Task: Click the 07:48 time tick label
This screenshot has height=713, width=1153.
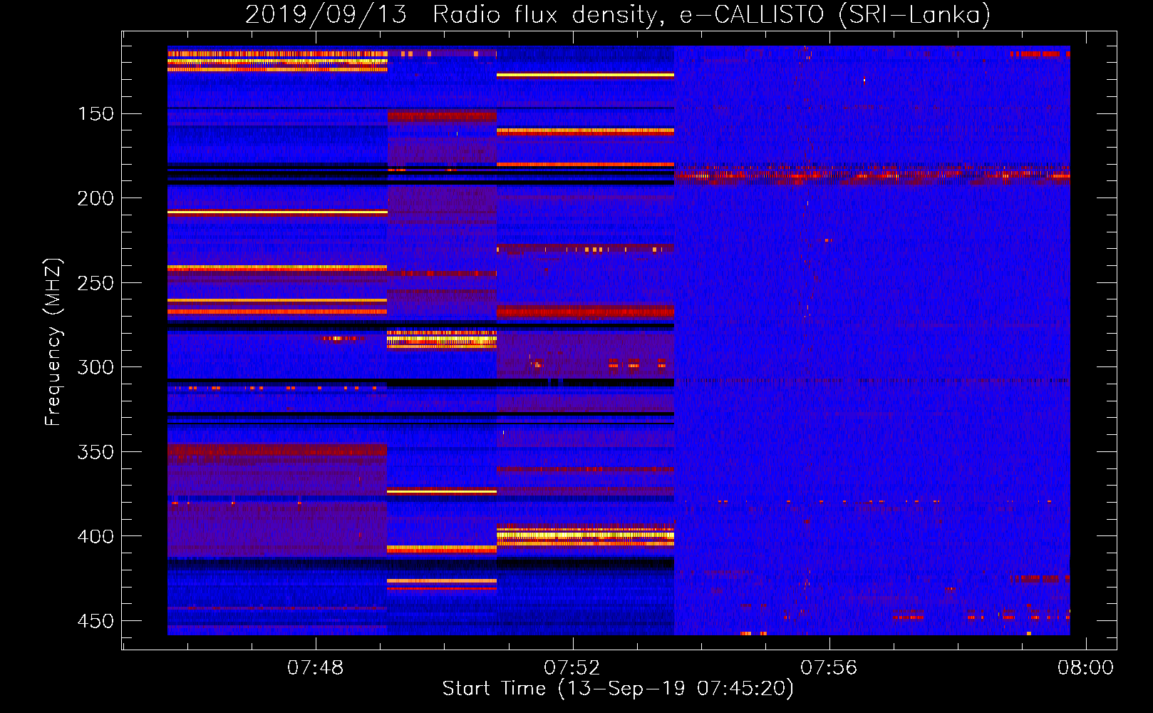Action: click(x=315, y=668)
